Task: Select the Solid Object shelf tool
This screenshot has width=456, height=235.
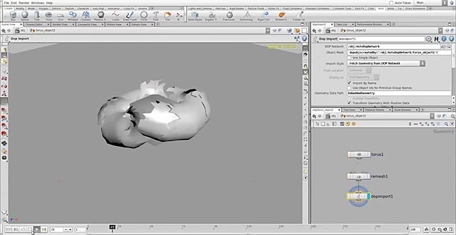Action: [x=195, y=16]
